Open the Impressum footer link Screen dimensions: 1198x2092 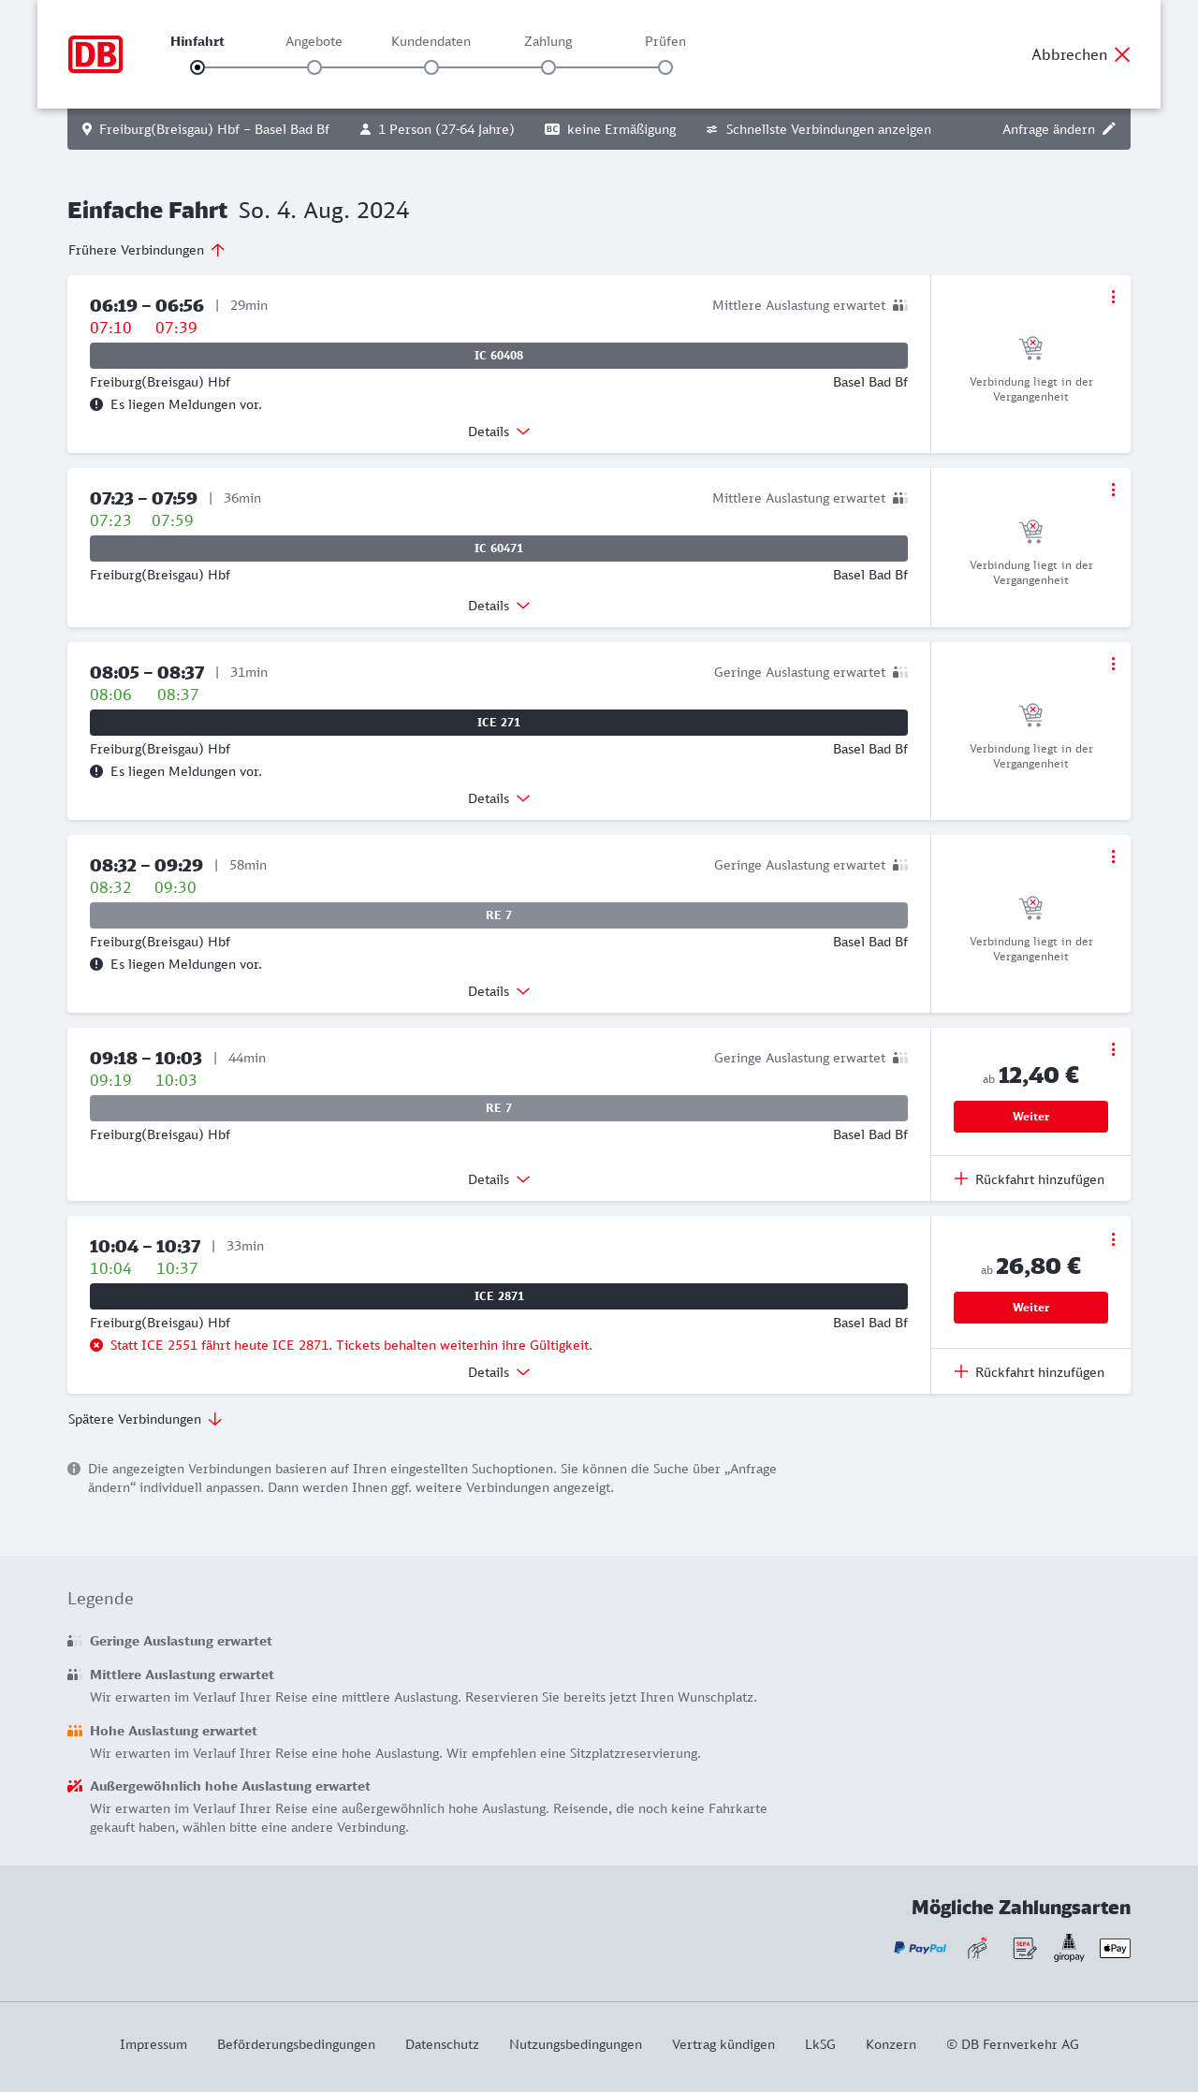click(x=153, y=2044)
